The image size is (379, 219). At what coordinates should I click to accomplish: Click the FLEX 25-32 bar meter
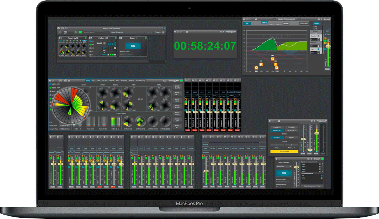click(116, 121)
